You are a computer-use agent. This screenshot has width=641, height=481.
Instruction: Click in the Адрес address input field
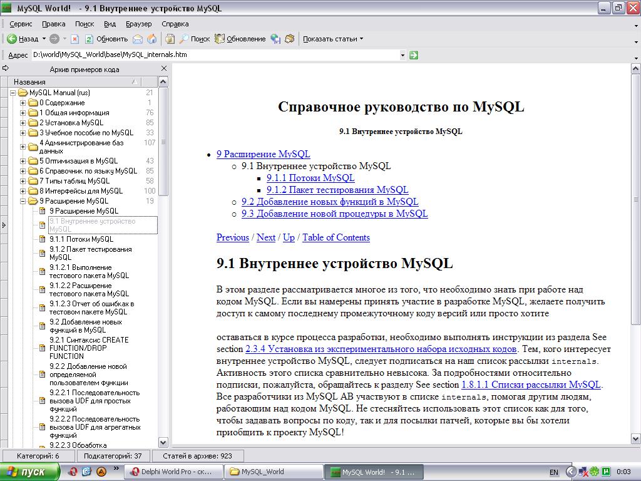(215, 55)
